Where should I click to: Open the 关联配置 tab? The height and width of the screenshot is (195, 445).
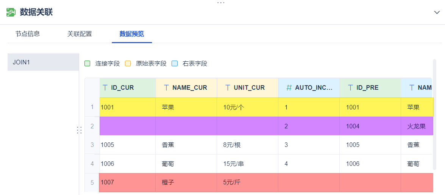click(80, 34)
